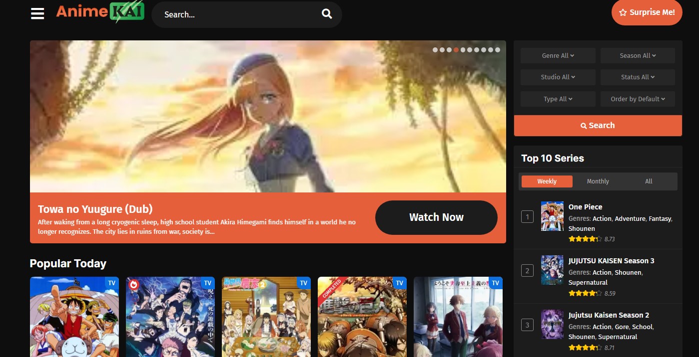Open the hamburger navigation menu
699x357 pixels.
click(x=37, y=14)
